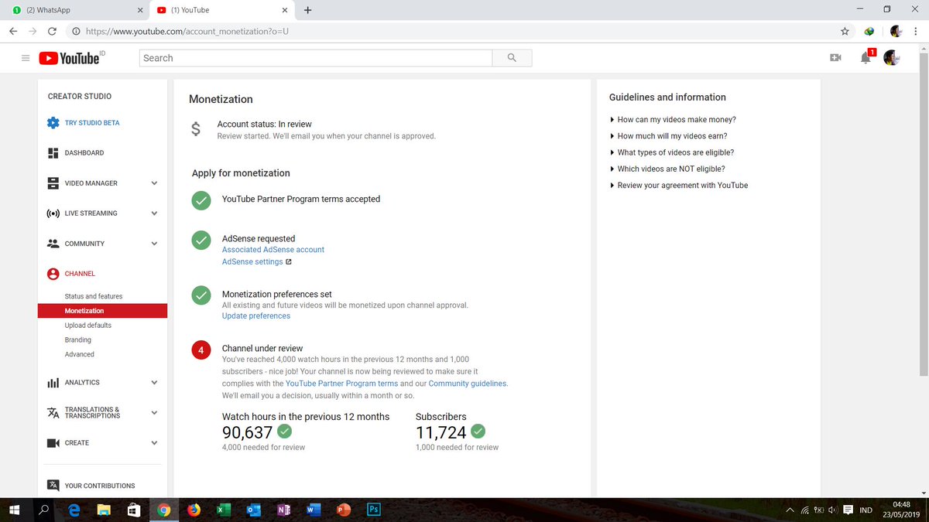Open the YouTube hamburger guide menu

click(x=26, y=58)
